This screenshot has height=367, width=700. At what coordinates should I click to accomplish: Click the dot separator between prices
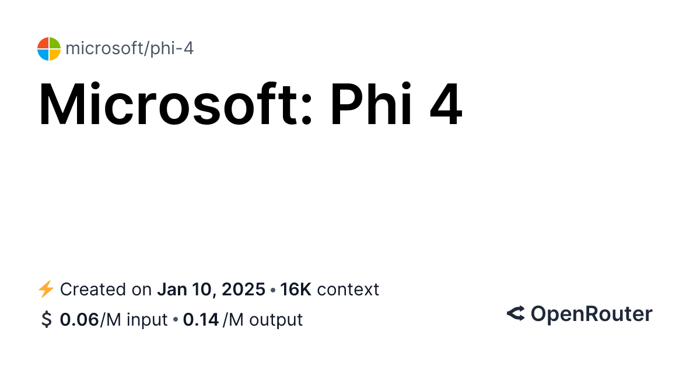point(175,320)
